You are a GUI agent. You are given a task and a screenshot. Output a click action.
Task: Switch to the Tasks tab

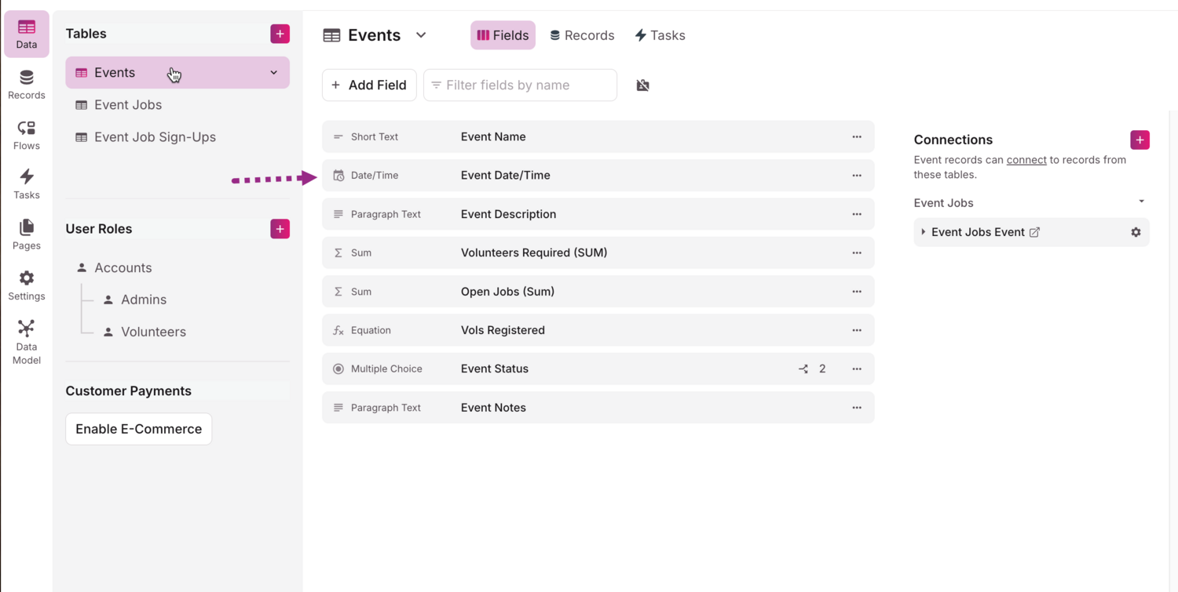pos(660,35)
